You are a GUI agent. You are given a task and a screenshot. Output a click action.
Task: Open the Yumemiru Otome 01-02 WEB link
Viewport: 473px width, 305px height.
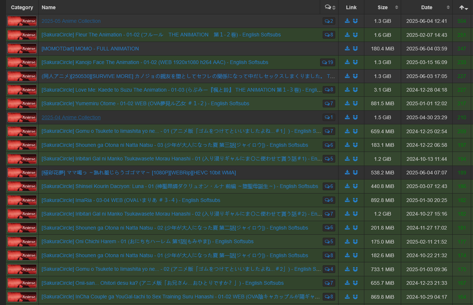click(x=145, y=103)
